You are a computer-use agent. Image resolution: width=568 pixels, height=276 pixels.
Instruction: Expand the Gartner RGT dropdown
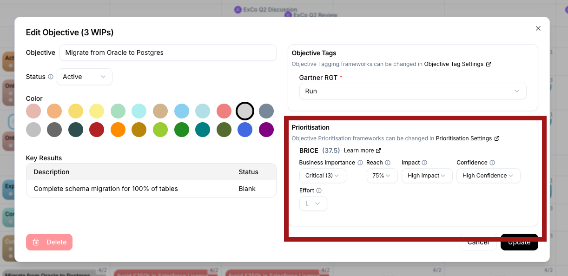pyautogui.click(x=412, y=91)
